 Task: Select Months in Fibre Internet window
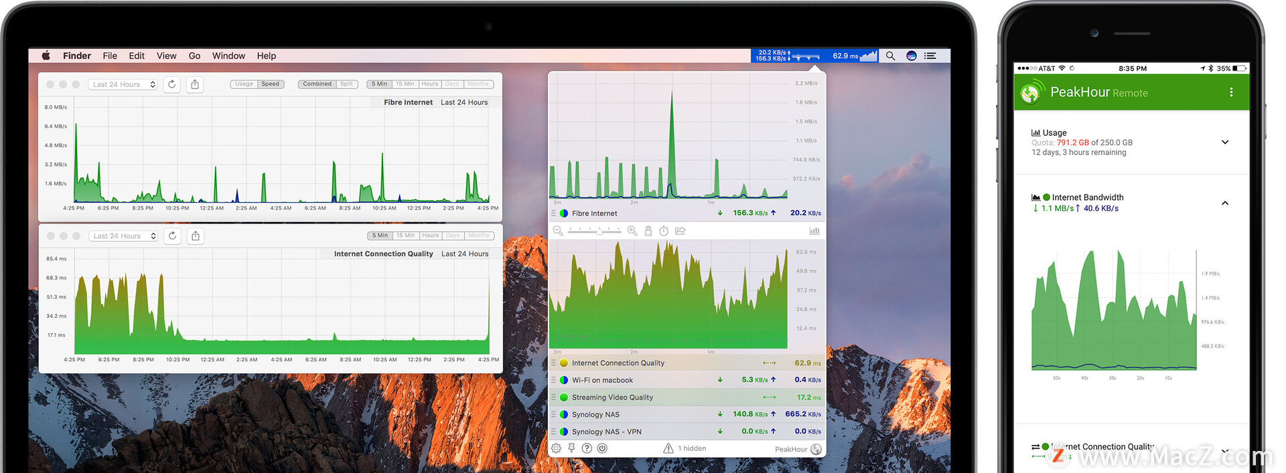[x=478, y=84]
